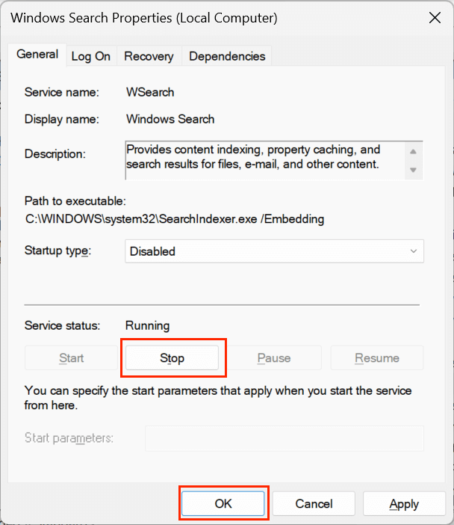Click the Resume service button
Image resolution: width=454 pixels, height=525 pixels.
[x=377, y=358]
